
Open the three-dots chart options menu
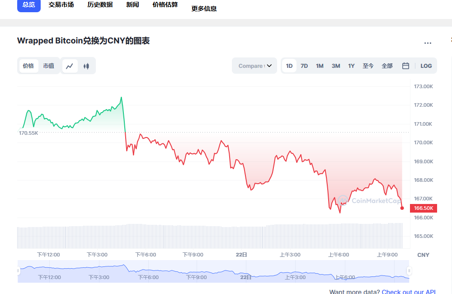tap(428, 43)
